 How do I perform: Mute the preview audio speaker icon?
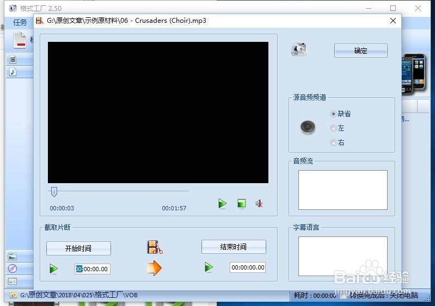click(259, 204)
